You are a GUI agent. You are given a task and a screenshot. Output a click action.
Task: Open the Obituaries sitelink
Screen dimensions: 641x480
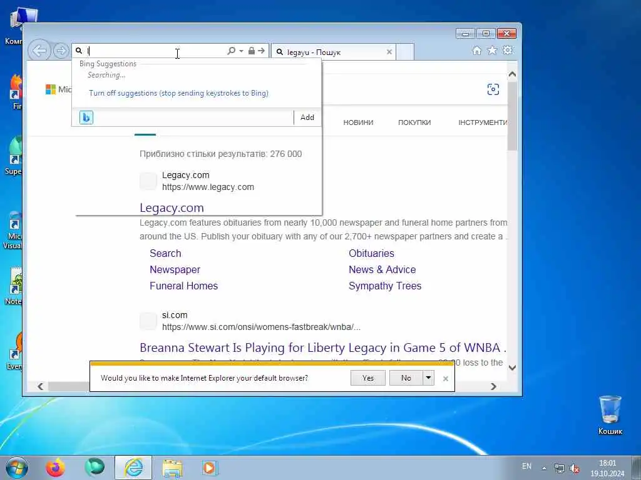[x=371, y=254]
